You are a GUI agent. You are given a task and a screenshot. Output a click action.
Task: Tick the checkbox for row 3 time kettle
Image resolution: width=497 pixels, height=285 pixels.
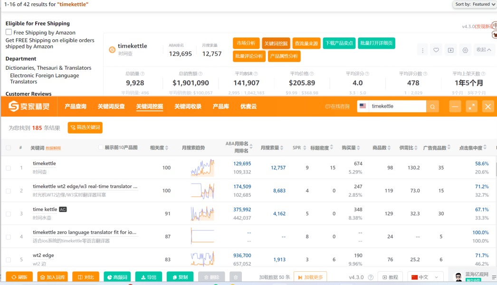[8, 214]
